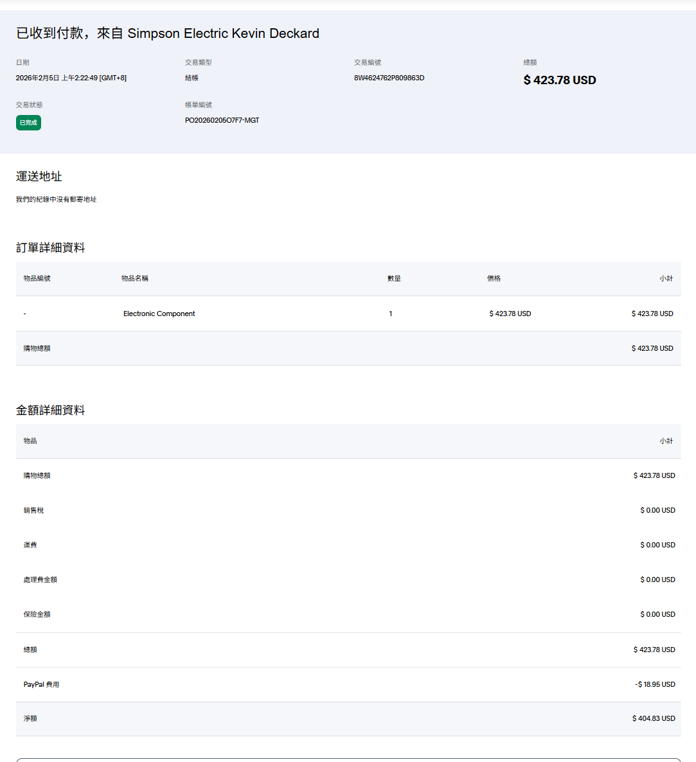
Task: Click the no mailing address notice text
Action: click(56, 200)
